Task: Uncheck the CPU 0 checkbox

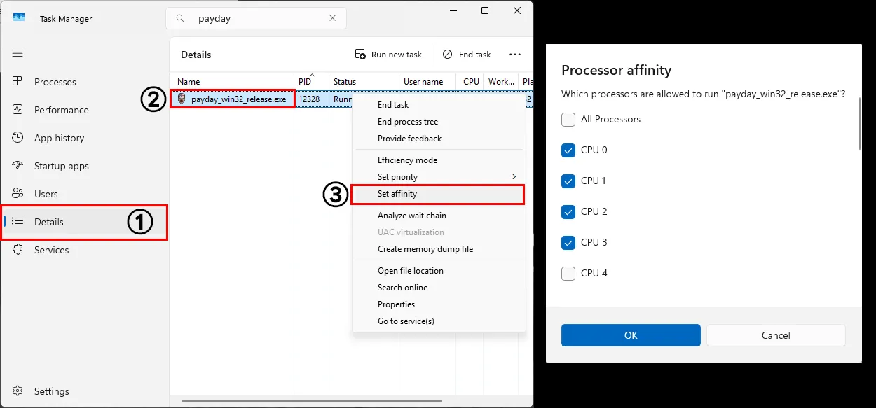Action: 568,150
